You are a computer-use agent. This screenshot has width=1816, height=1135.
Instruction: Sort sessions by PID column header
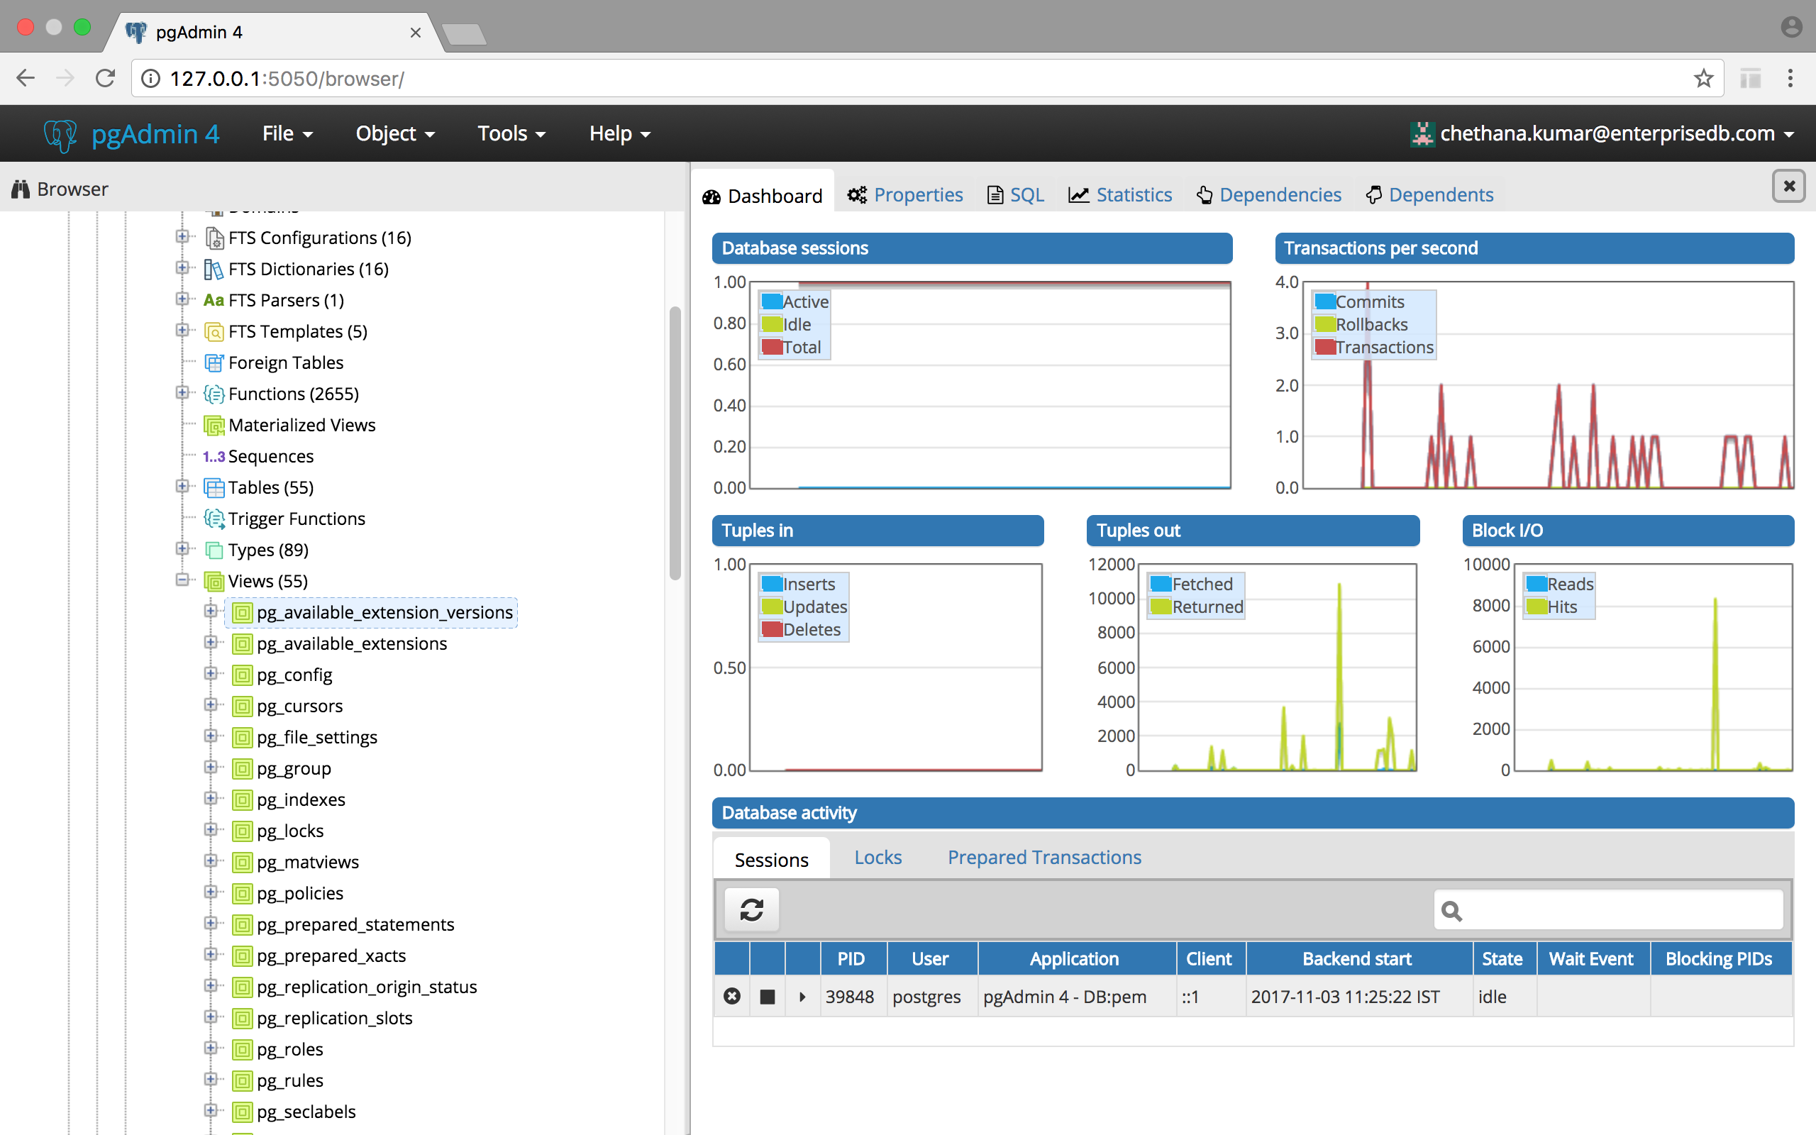pyautogui.click(x=853, y=958)
